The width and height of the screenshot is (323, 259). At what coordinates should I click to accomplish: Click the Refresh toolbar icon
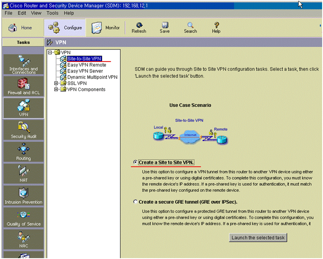click(x=139, y=25)
